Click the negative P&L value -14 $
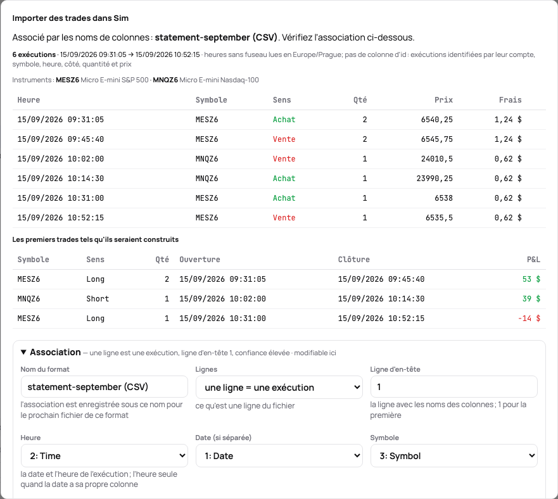 pyautogui.click(x=529, y=318)
